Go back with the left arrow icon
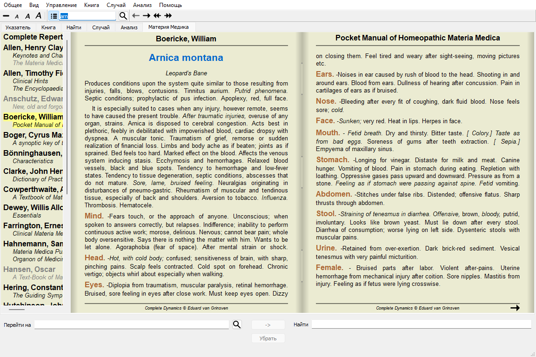Screen dimensions: 536x357 (x=136, y=16)
